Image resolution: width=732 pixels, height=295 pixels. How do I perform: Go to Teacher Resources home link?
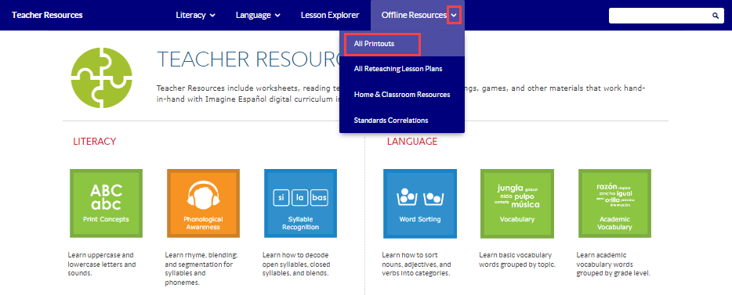(47, 15)
